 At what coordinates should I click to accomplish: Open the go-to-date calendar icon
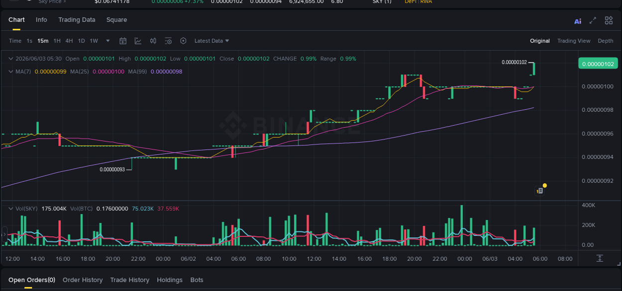[123, 41]
